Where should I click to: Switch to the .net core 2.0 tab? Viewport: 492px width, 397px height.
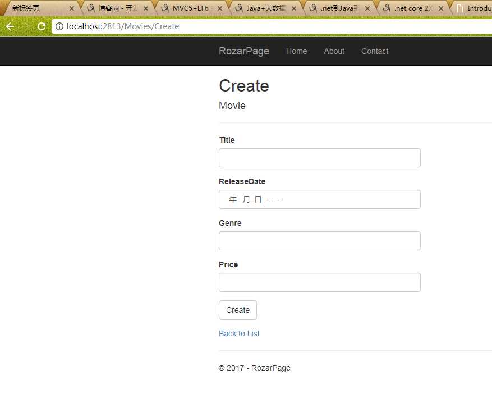tap(412, 8)
